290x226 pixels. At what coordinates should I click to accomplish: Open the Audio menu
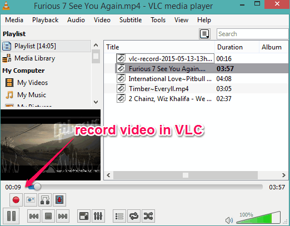[x=76, y=20]
